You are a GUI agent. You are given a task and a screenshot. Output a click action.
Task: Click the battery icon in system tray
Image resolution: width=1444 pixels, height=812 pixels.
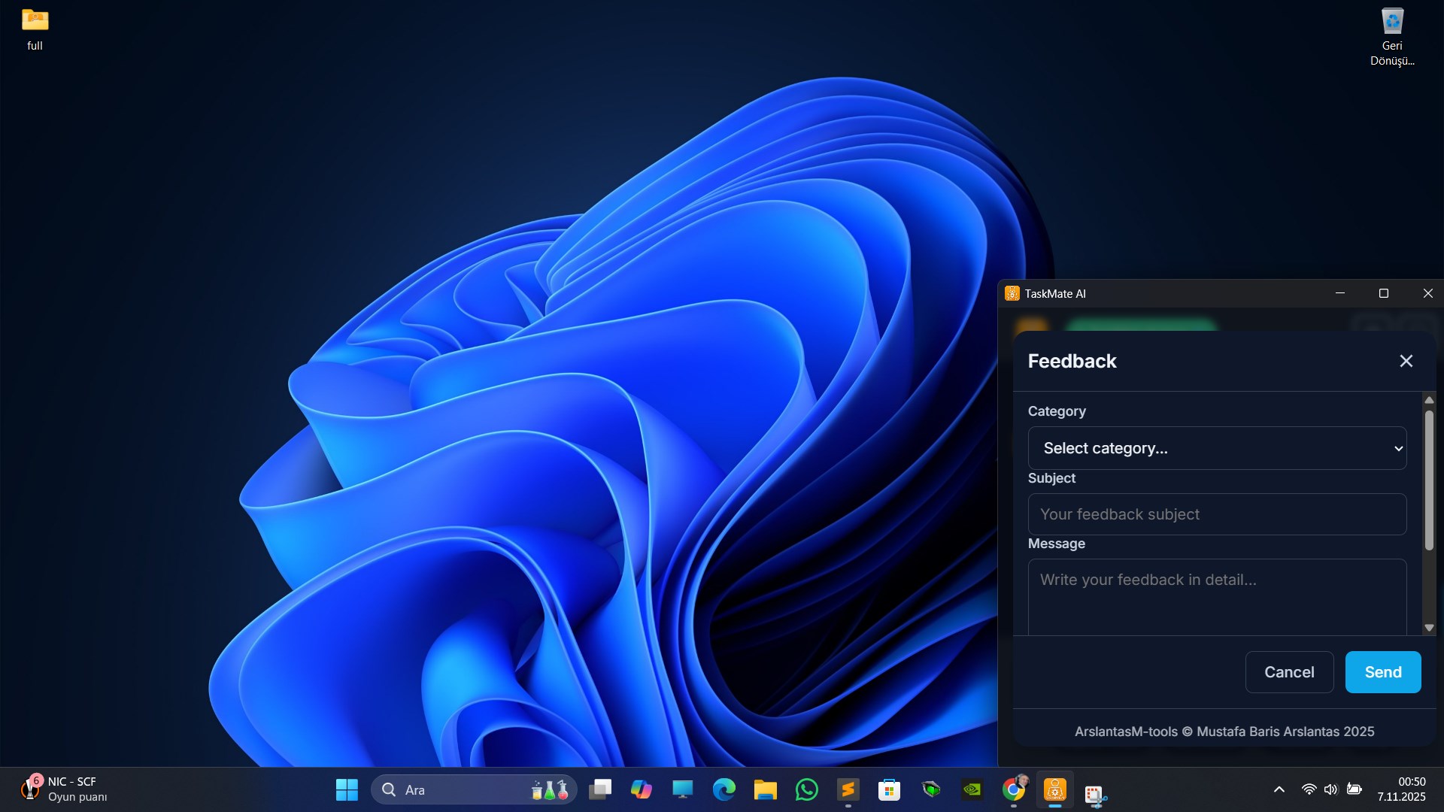coord(1355,789)
